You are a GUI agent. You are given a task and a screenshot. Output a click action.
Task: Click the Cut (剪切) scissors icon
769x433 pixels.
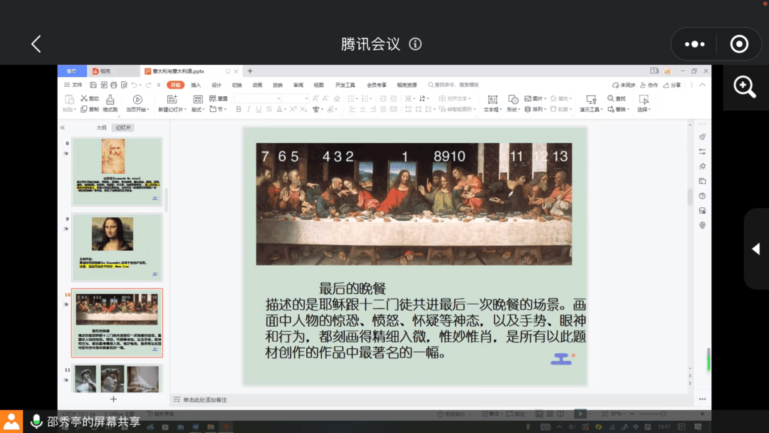click(85, 98)
